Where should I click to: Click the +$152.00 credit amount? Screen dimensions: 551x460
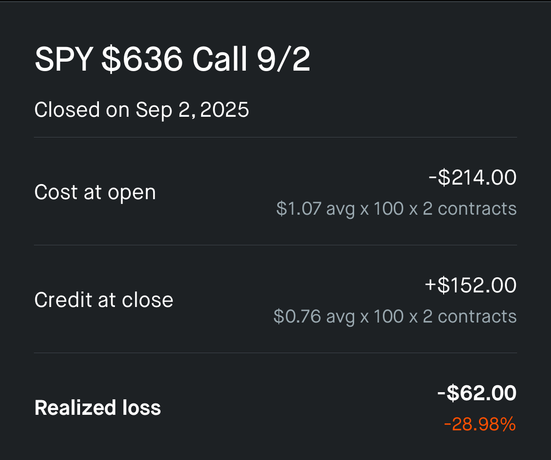point(470,285)
